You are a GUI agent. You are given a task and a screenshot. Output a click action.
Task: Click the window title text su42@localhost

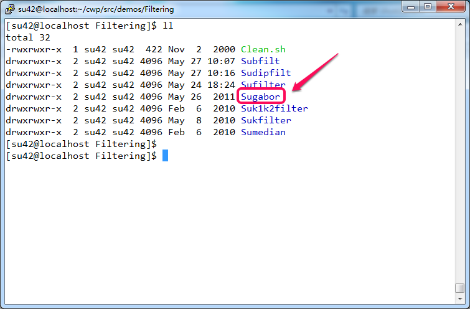pyautogui.click(x=96, y=9)
